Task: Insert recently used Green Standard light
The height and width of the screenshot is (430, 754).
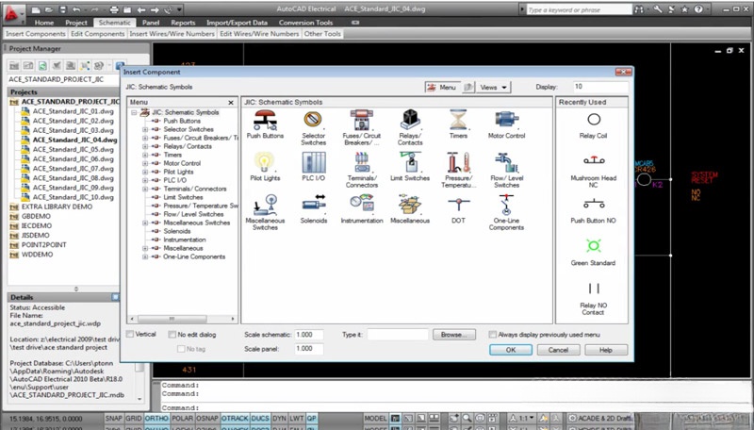Action: pyautogui.click(x=594, y=246)
